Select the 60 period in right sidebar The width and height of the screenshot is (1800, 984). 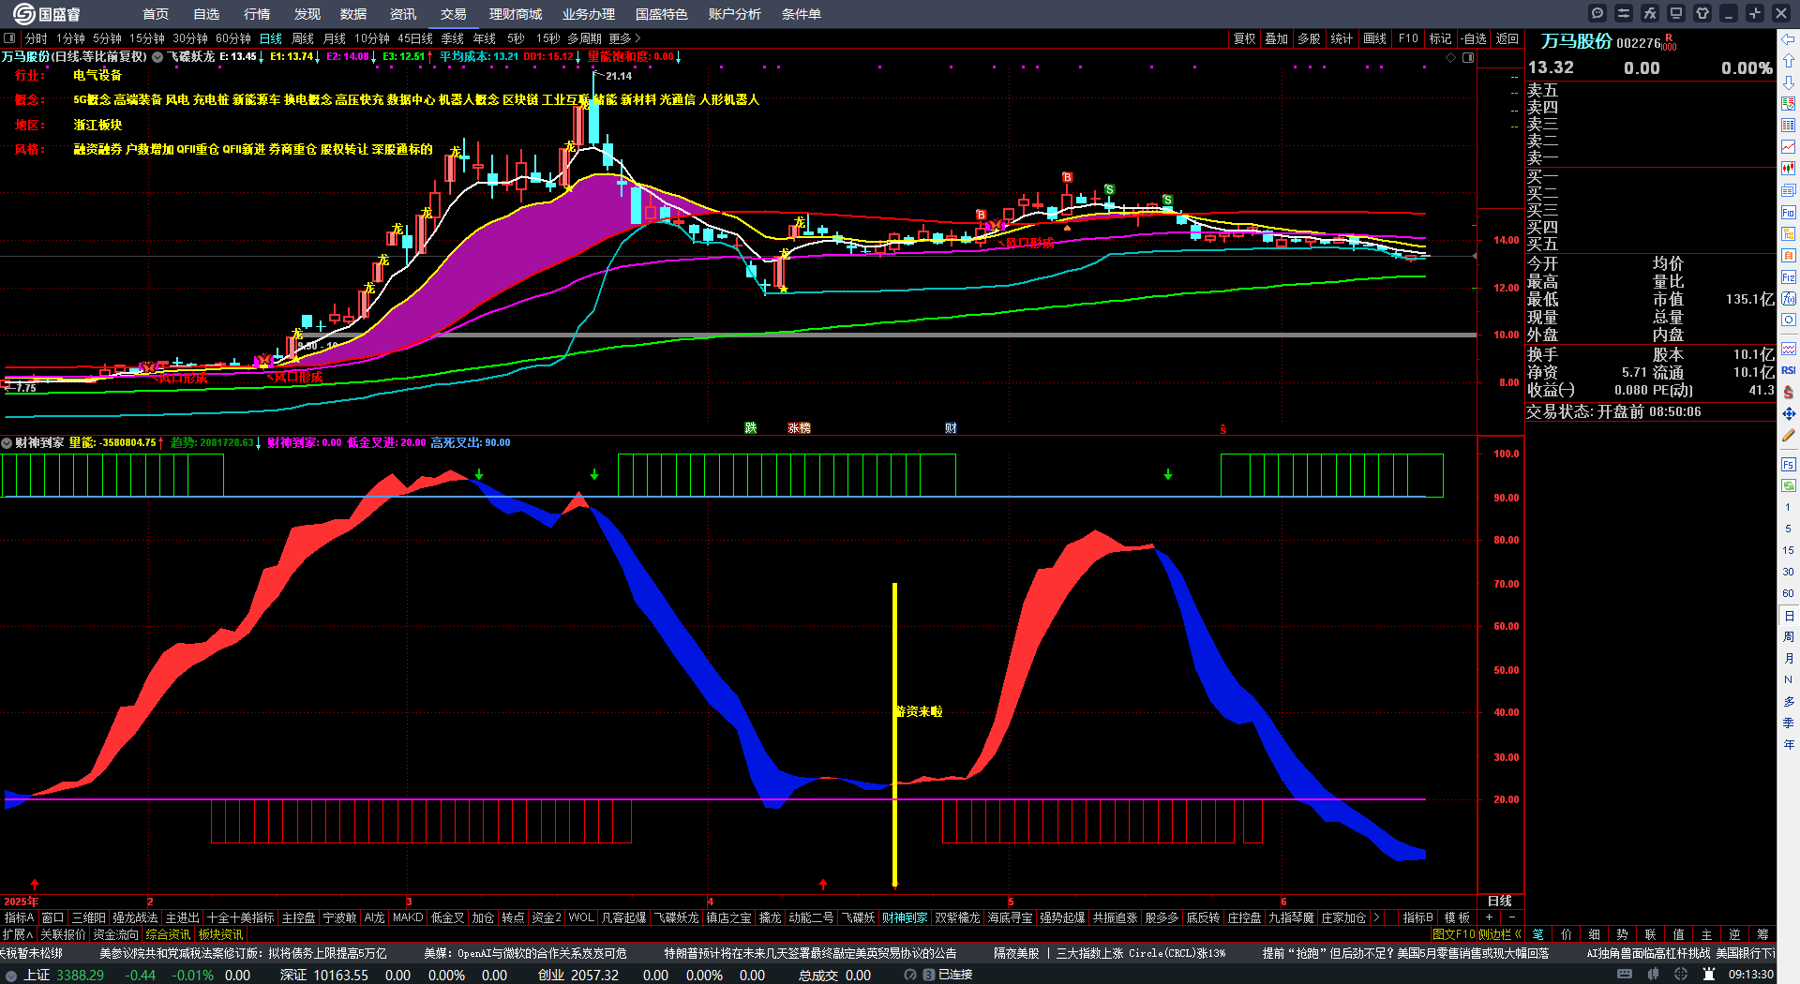1788,593
